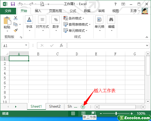The height and width of the screenshot is (121, 151).
Task: Click the Cancel X formula bar button
Action: [x=42, y=45]
